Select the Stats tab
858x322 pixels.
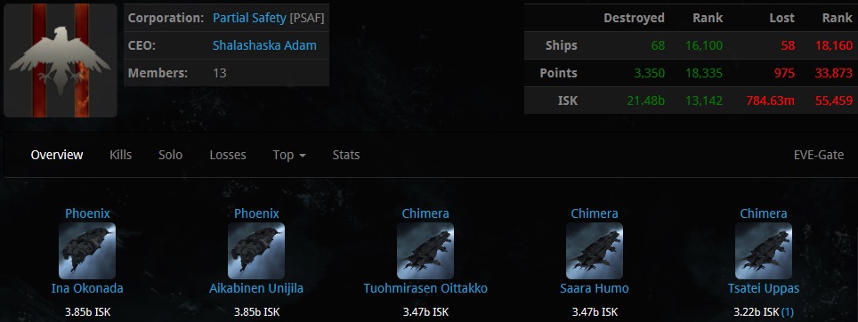pos(346,156)
